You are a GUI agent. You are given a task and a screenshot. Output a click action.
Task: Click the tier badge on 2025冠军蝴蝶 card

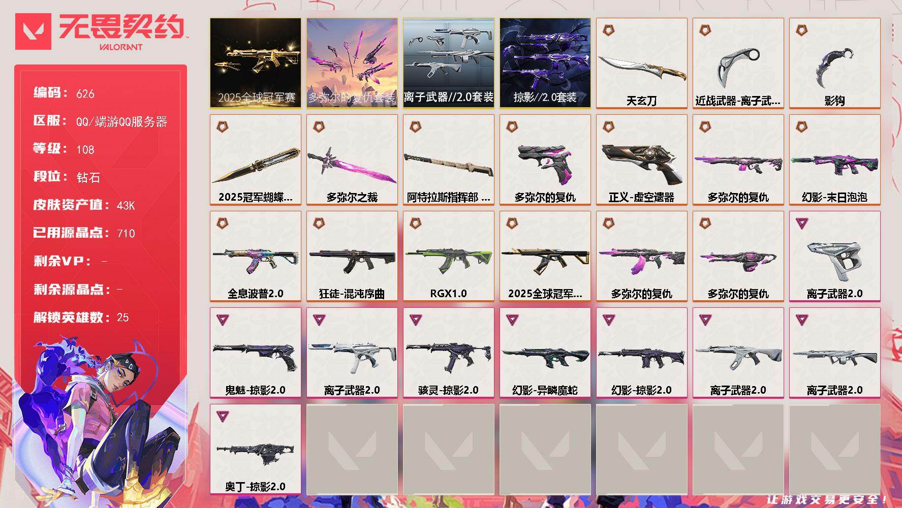tap(222, 126)
